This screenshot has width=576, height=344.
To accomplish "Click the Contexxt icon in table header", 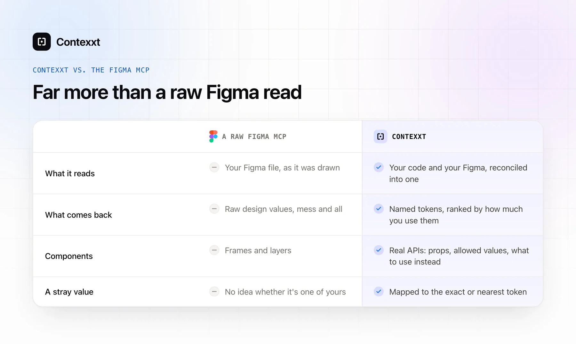I will click(x=380, y=136).
